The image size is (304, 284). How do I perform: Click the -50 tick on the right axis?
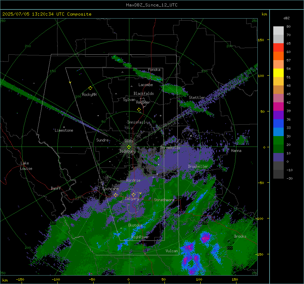coord(261,183)
